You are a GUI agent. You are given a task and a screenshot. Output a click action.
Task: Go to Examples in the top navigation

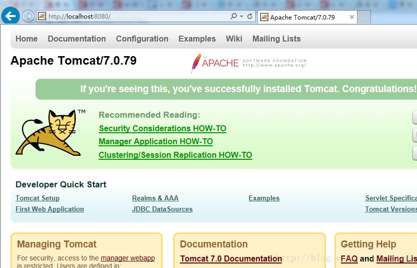tap(197, 39)
